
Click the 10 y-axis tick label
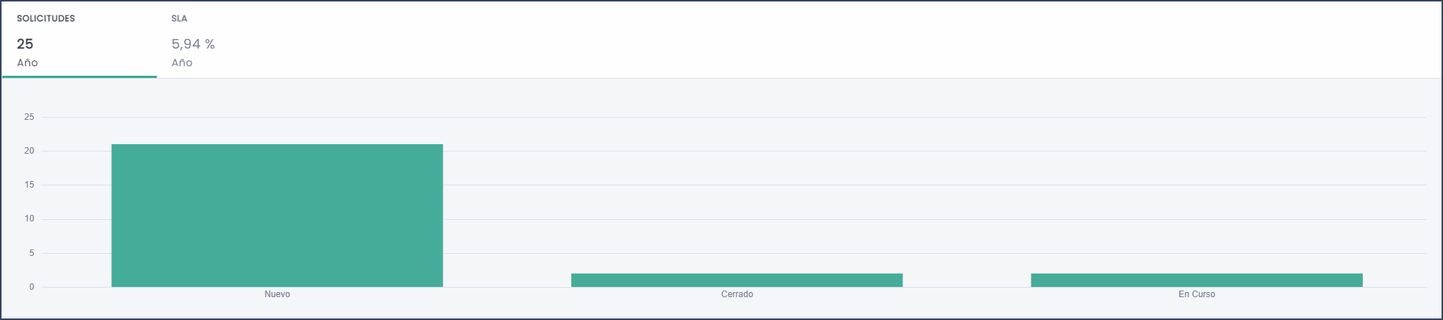click(29, 218)
